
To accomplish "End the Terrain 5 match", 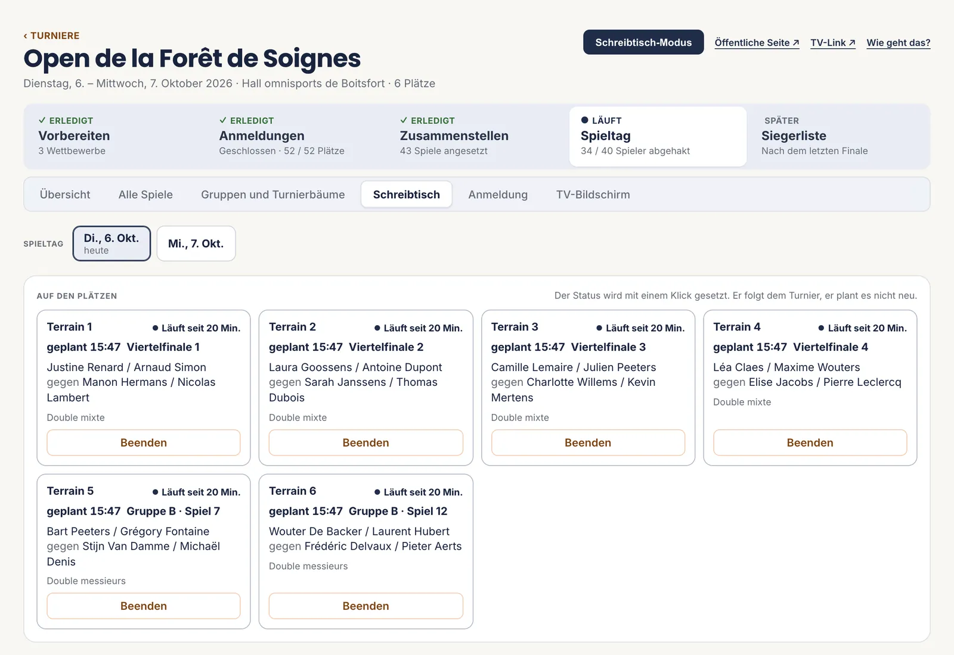I will pos(144,606).
